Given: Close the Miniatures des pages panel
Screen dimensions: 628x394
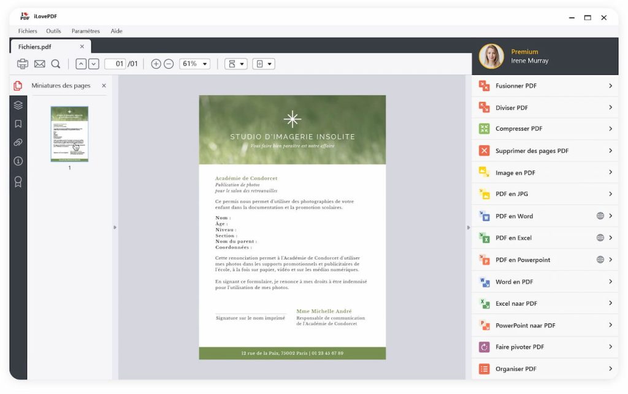Looking at the screenshot, I should click(x=104, y=85).
